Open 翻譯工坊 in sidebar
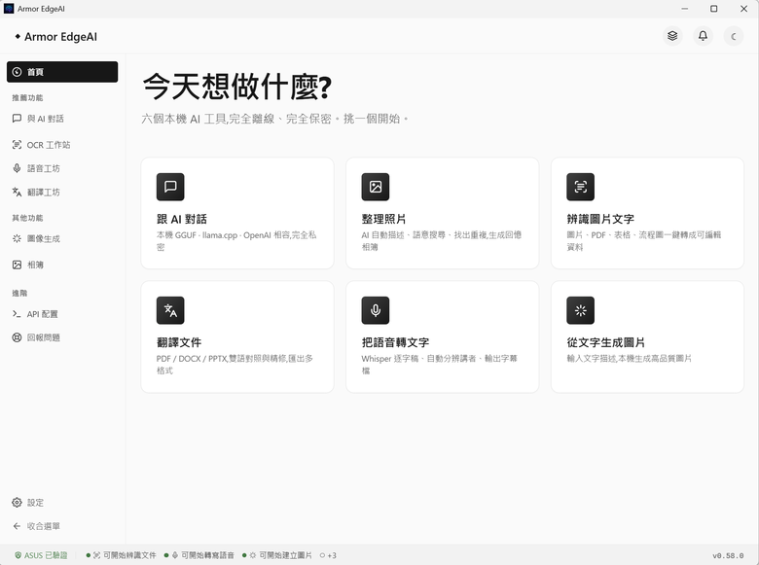 (x=62, y=192)
